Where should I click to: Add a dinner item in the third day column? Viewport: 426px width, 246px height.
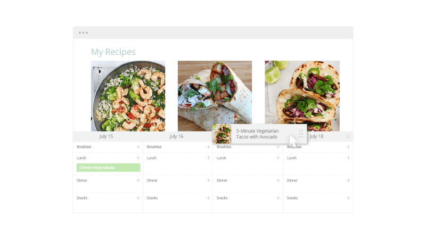click(278, 181)
